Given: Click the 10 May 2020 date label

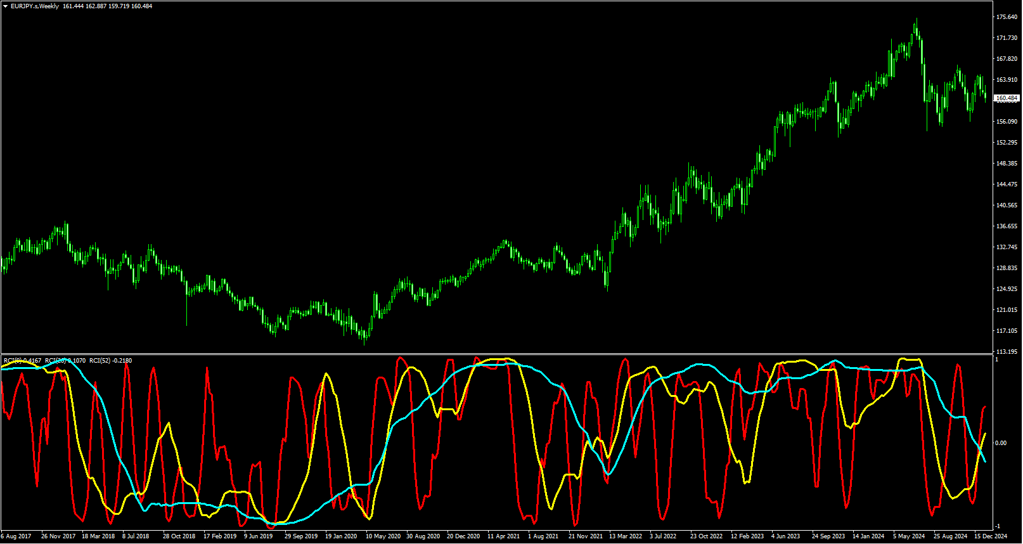Looking at the screenshot, I should pyautogui.click(x=383, y=536).
